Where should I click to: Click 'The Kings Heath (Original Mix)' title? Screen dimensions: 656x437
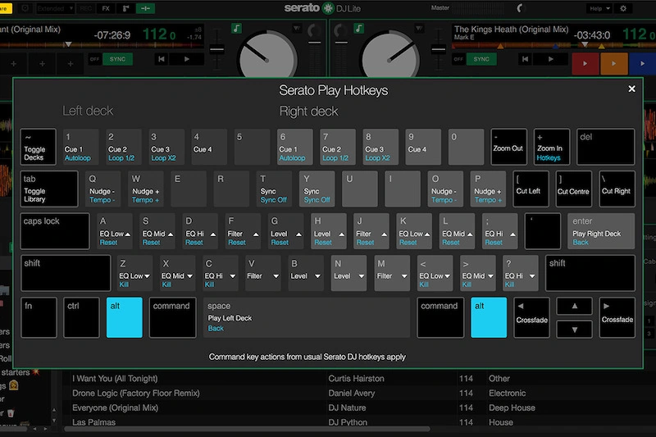pyautogui.click(x=511, y=30)
